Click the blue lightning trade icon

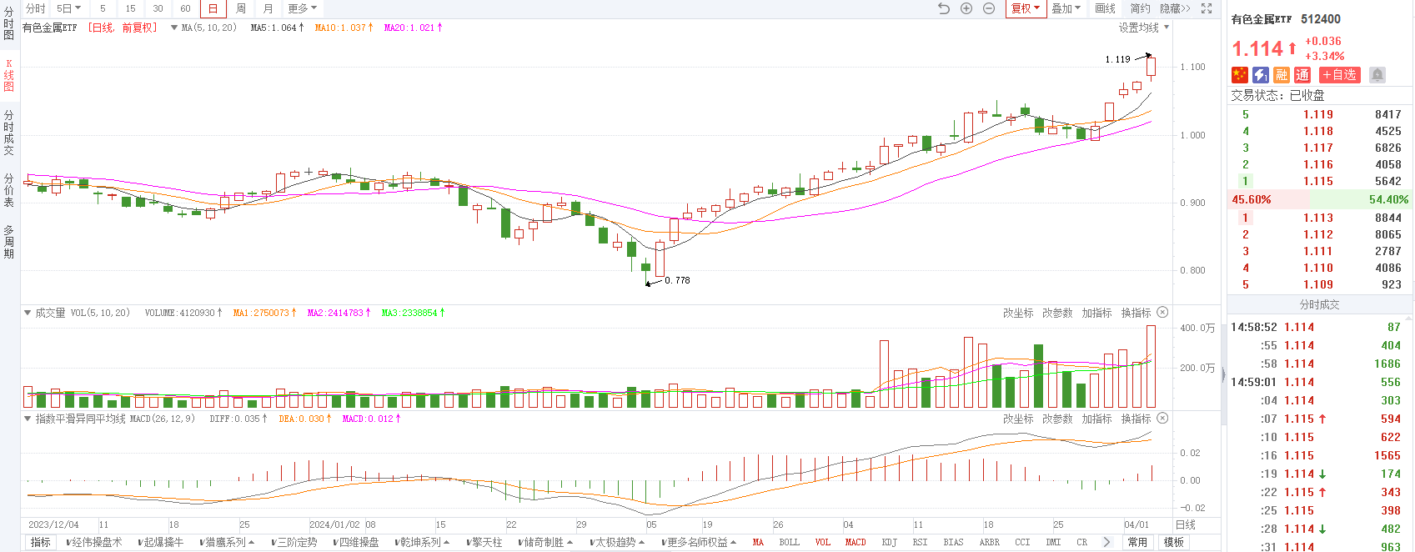click(x=1261, y=75)
